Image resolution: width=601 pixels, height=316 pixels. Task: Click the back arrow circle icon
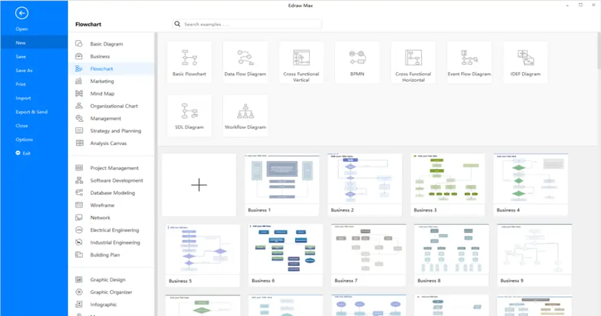pyautogui.click(x=22, y=13)
